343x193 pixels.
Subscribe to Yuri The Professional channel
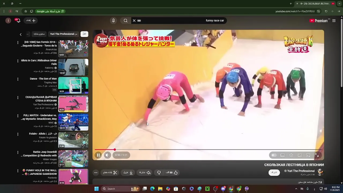(x=274, y=172)
